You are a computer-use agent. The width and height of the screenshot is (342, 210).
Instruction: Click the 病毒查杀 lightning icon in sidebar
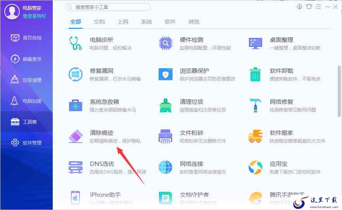coord(15,59)
